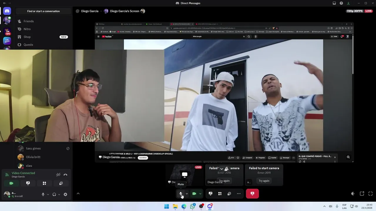Retry camera for Error 2015

[224, 181]
